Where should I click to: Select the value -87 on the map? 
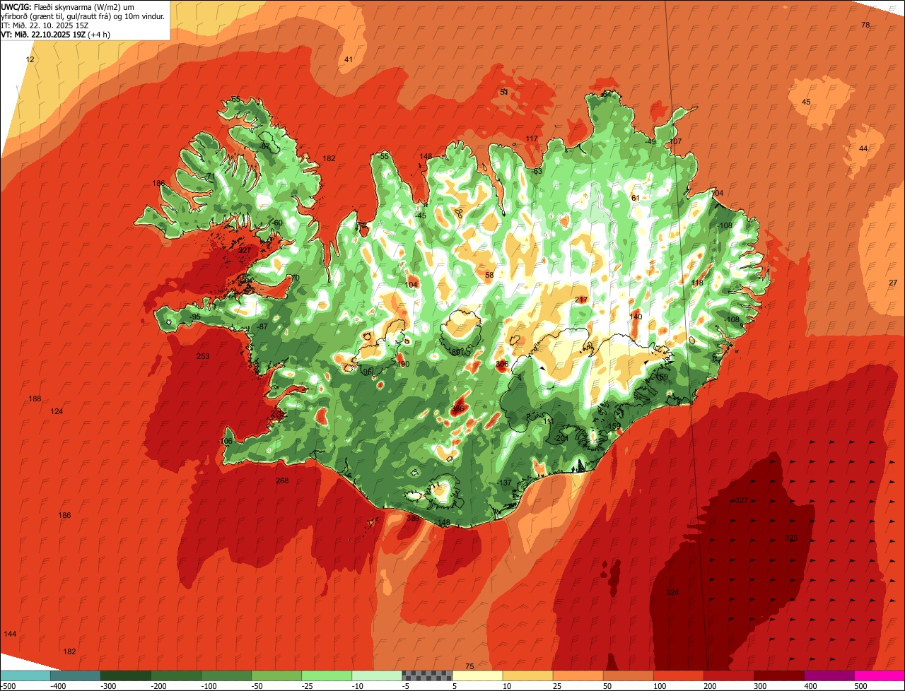[262, 327]
